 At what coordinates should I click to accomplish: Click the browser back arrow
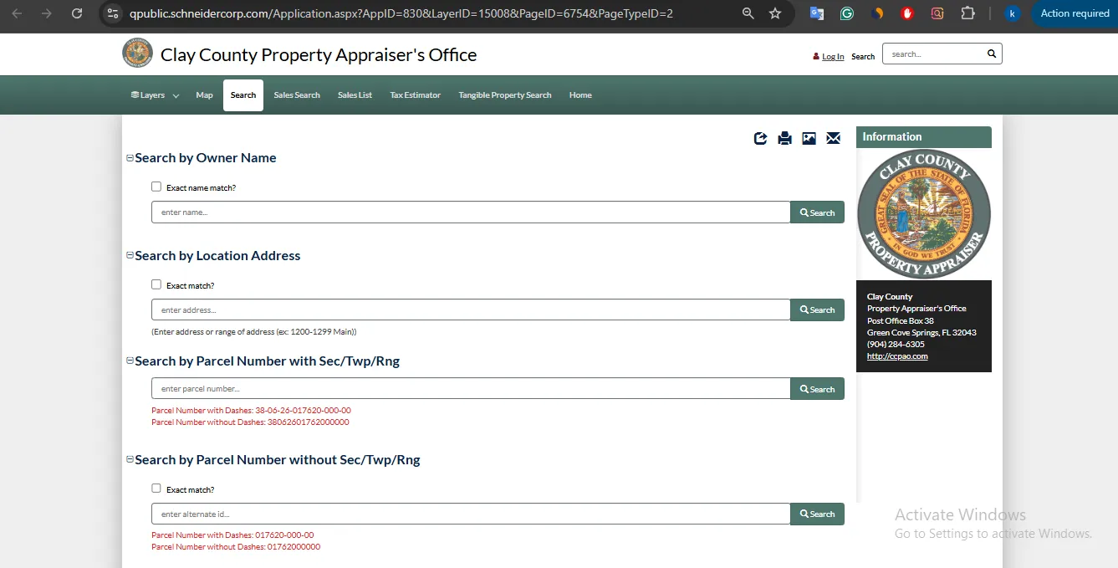(x=17, y=13)
